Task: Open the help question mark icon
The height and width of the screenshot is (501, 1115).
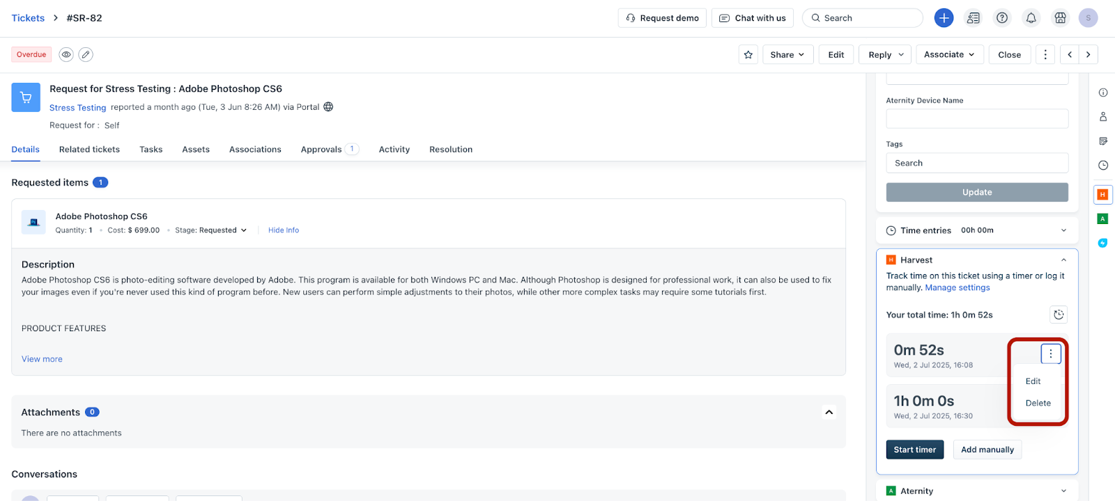Action: 1002,18
